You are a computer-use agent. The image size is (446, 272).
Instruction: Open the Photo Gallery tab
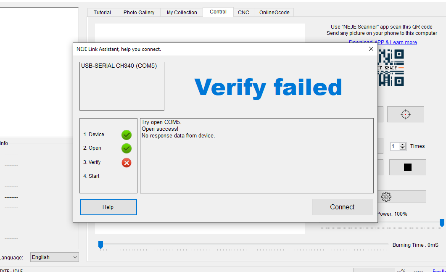click(x=139, y=13)
